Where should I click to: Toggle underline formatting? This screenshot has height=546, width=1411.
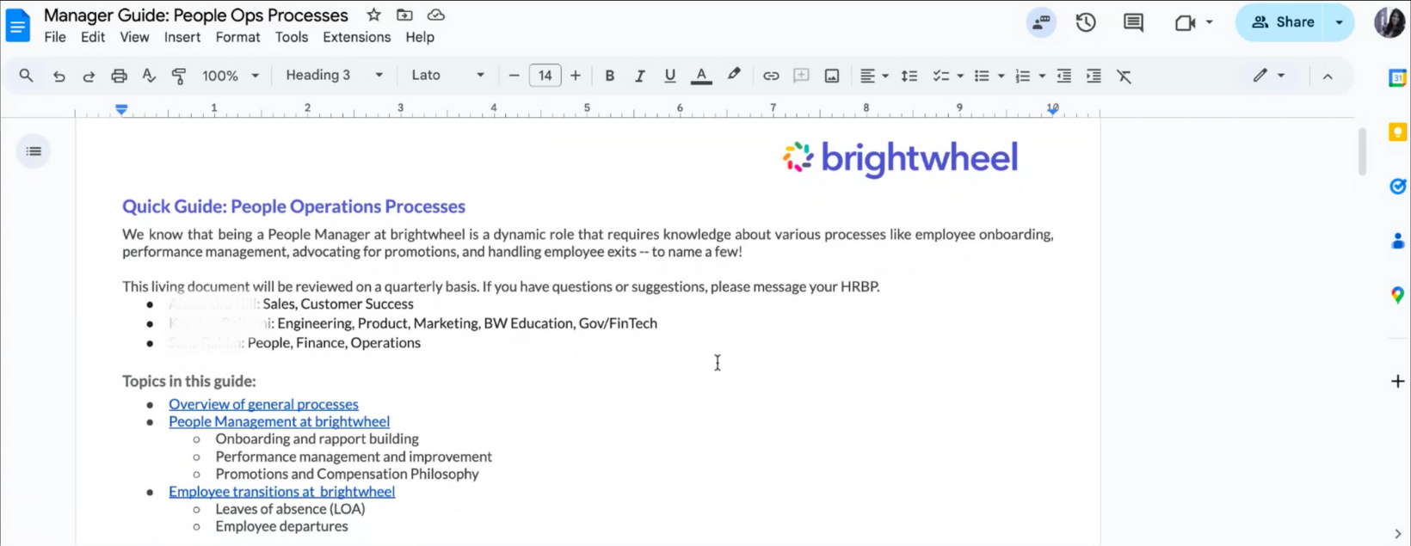(670, 76)
